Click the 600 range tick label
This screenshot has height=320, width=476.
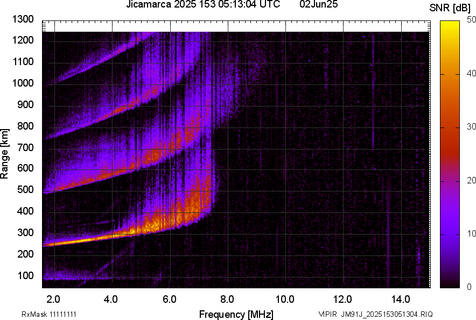[25, 168]
